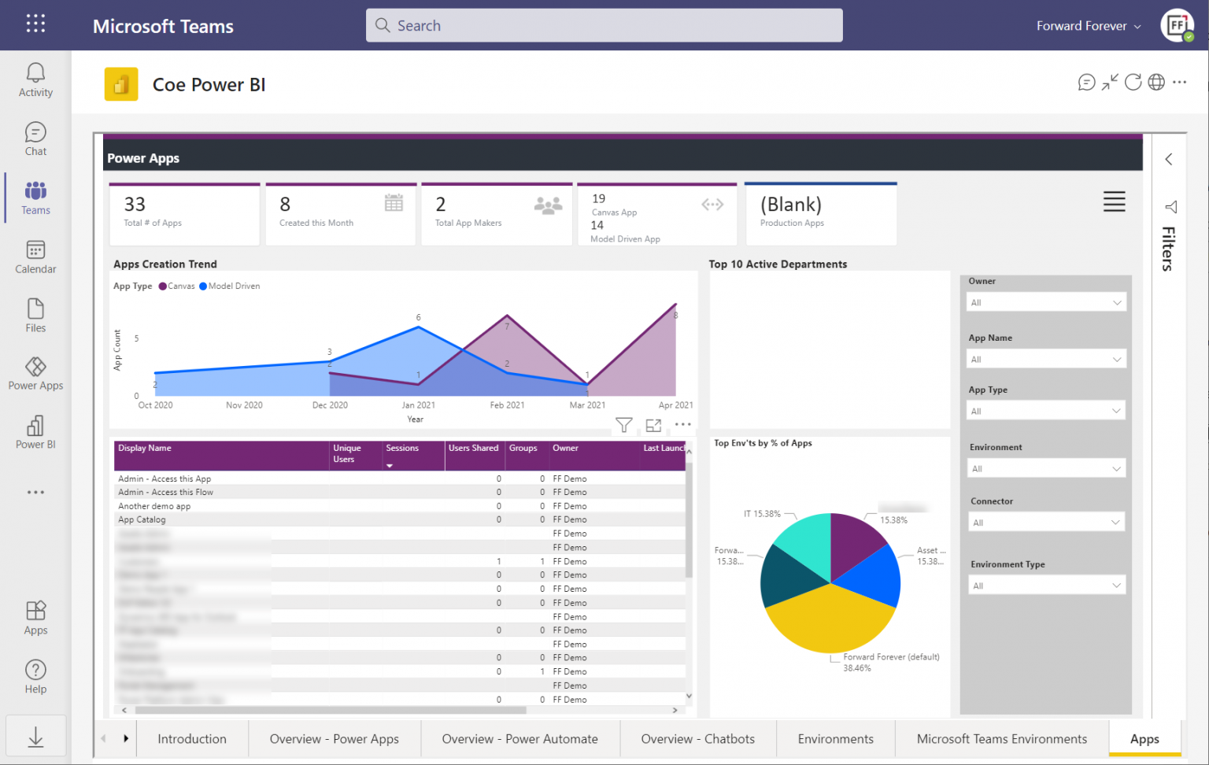Open the Activity bell icon
Image resolution: width=1209 pixels, height=765 pixels.
coord(35,80)
